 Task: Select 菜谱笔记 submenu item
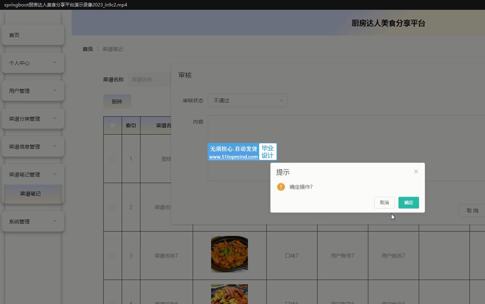[33, 194]
